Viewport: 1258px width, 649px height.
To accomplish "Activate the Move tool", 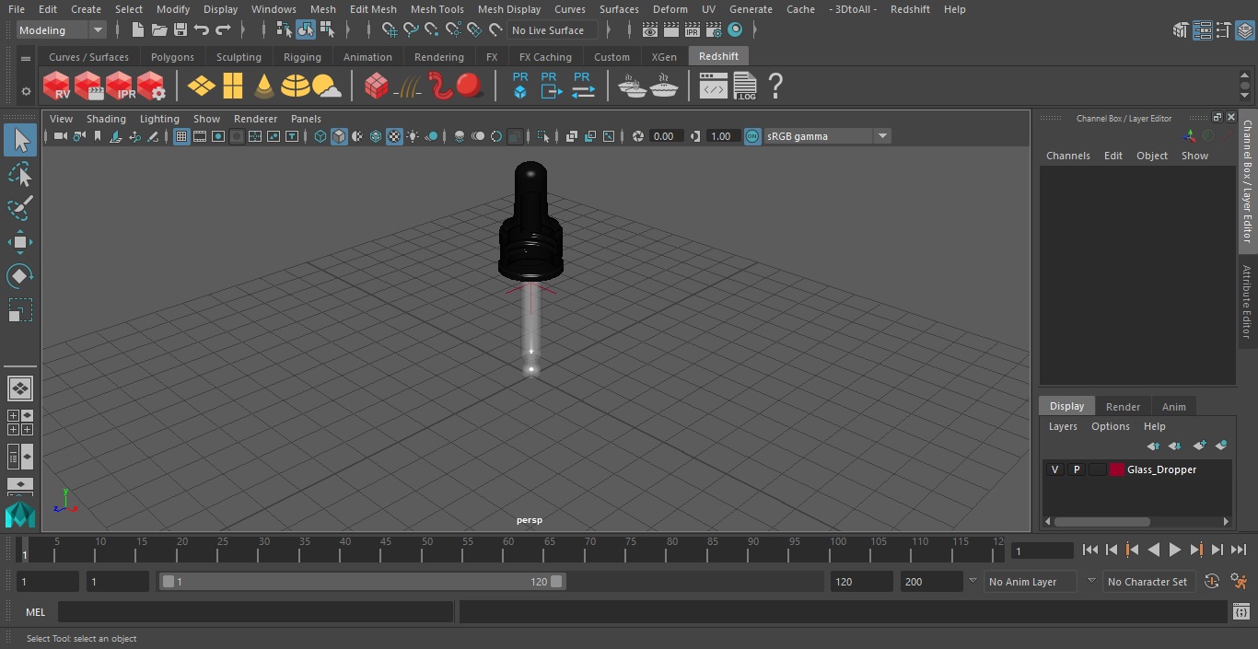I will tap(20, 242).
